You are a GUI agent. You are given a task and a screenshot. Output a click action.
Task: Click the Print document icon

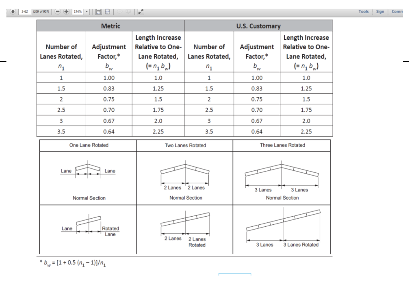(x=99, y=11)
